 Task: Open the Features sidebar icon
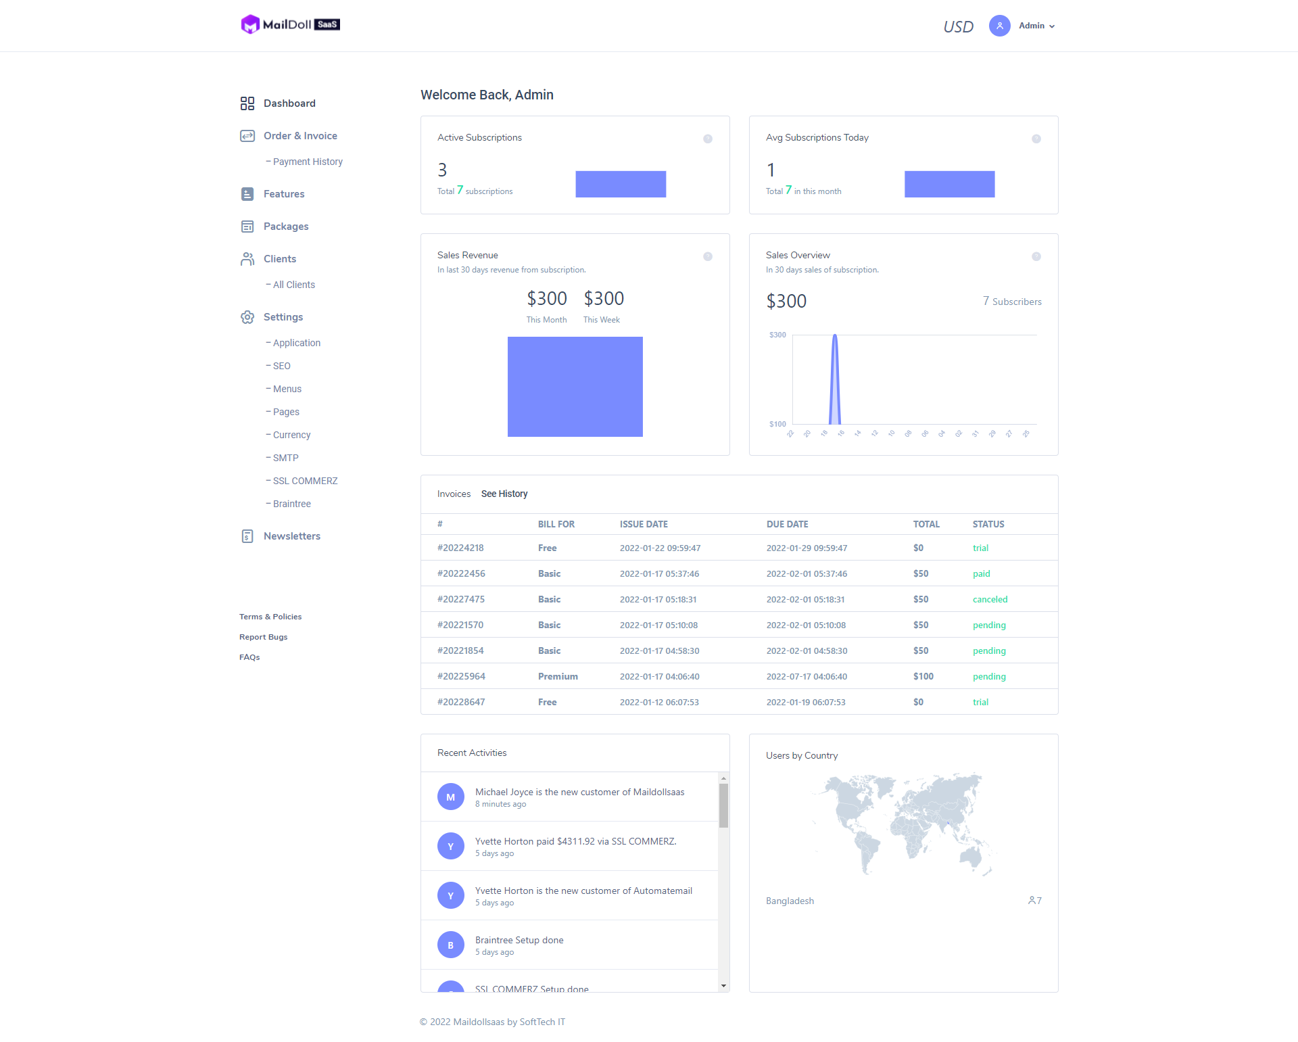[x=247, y=194]
